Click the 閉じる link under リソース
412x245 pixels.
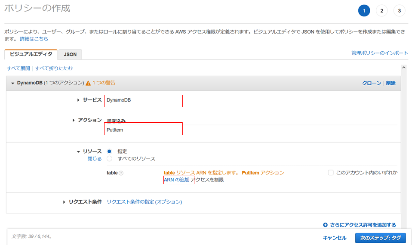tap(95, 159)
